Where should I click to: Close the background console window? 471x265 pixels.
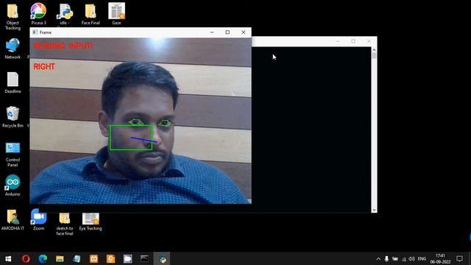pyautogui.click(x=369, y=41)
